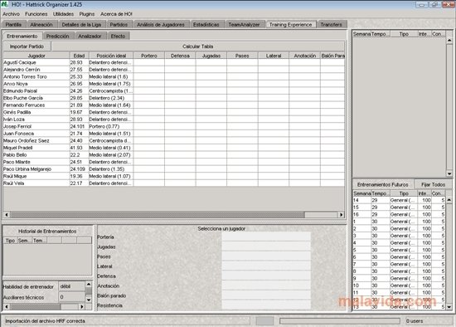Click the Posición ideal column header
The image size is (456, 327).
coord(111,56)
